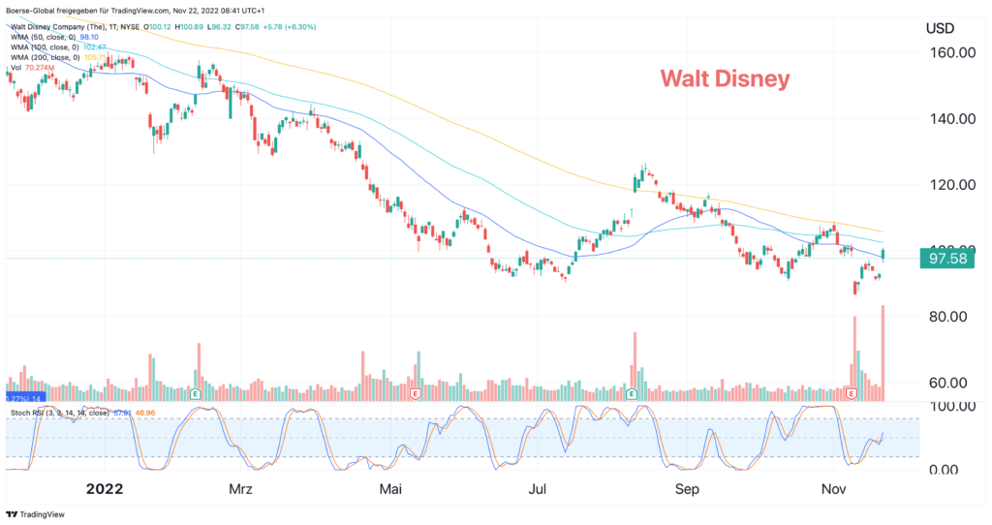Click the 160.00 price axis label
The image size is (992, 525).
[x=952, y=52]
